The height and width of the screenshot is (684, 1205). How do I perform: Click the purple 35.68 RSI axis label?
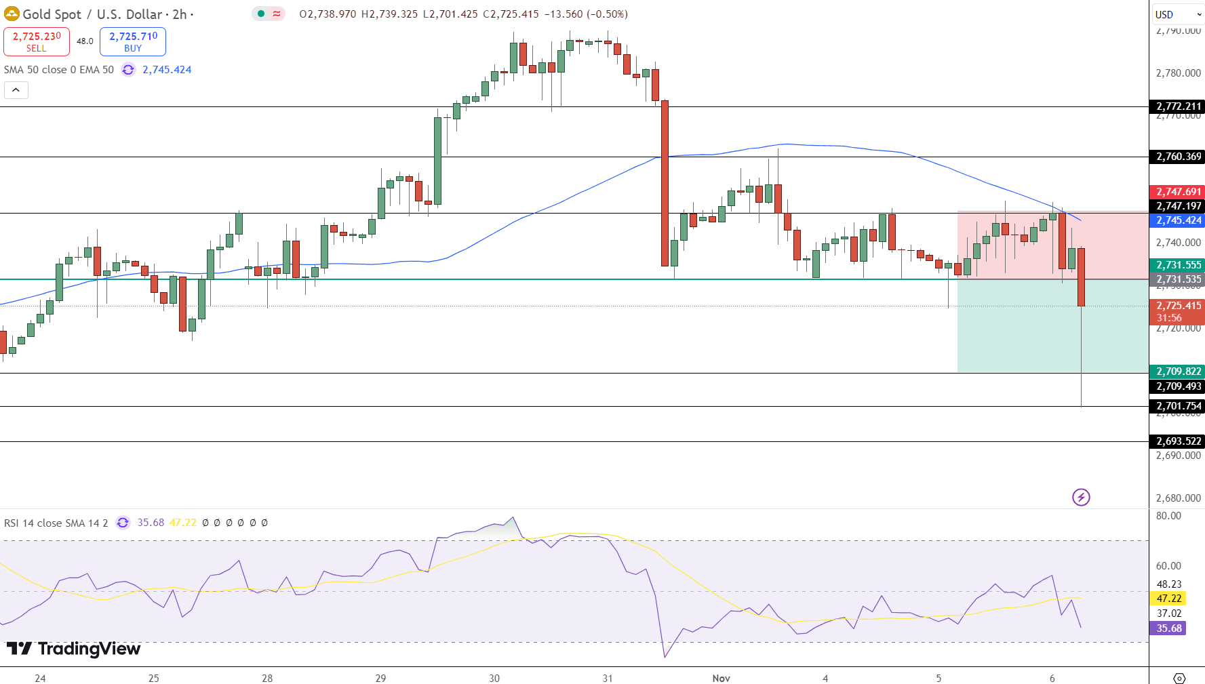tap(1168, 628)
